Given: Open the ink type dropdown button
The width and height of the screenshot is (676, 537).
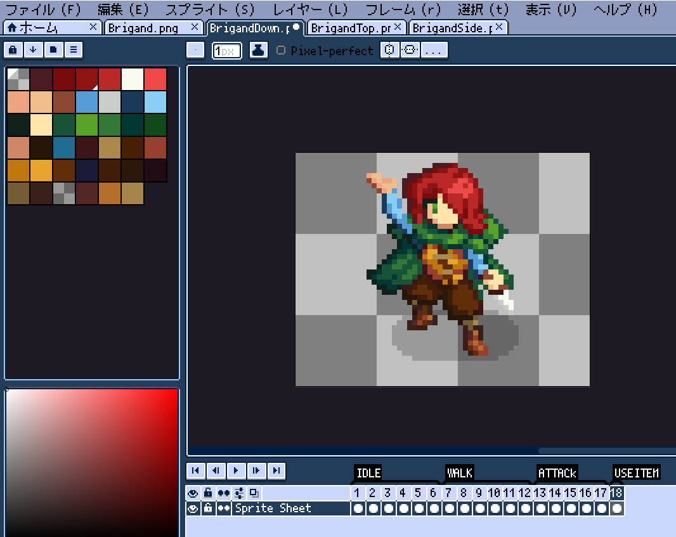Looking at the screenshot, I should click(x=258, y=50).
